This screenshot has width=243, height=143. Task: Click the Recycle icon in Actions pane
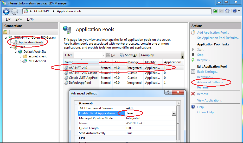pyautogui.click(x=193, y=60)
